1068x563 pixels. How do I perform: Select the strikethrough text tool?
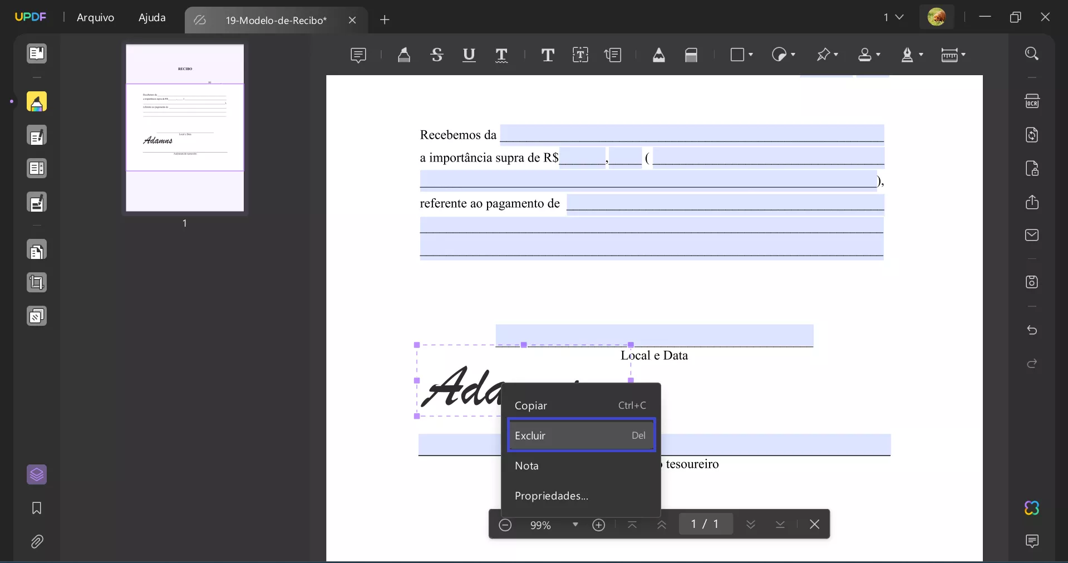(437, 55)
